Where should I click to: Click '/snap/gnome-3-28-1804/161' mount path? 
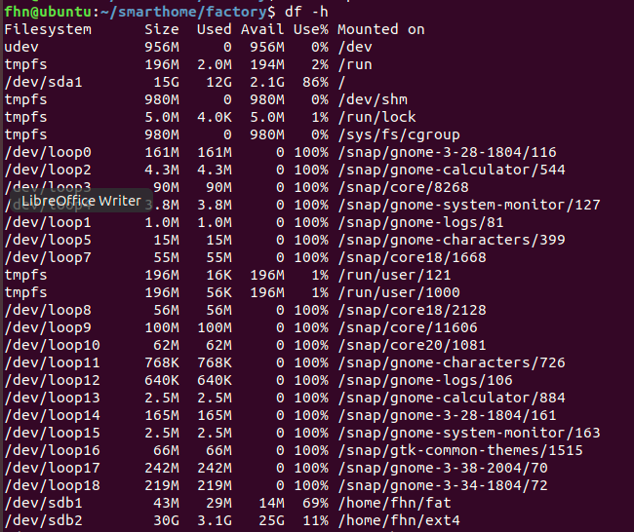pos(447,416)
